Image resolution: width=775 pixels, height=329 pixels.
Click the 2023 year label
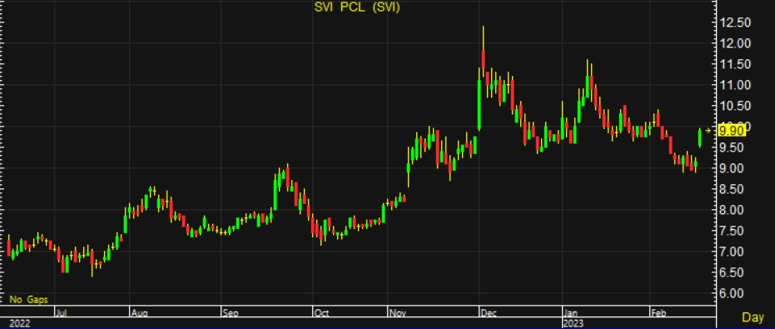[574, 323]
